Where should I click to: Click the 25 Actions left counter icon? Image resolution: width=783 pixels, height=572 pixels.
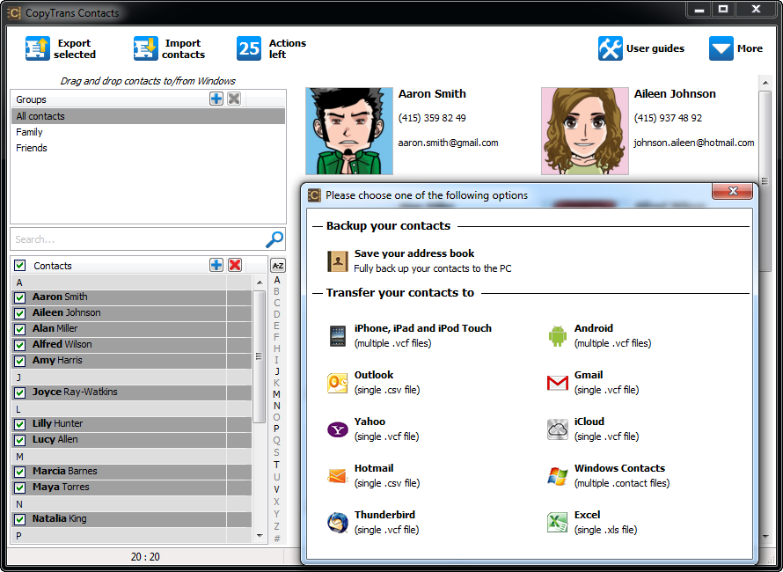tap(249, 48)
